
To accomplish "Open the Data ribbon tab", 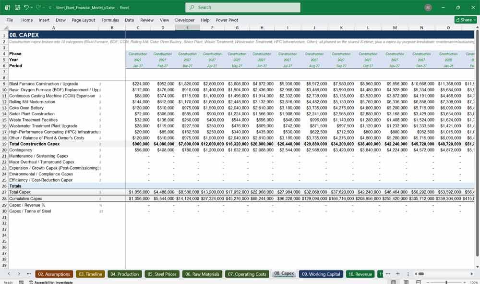I will tap(129, 20).
